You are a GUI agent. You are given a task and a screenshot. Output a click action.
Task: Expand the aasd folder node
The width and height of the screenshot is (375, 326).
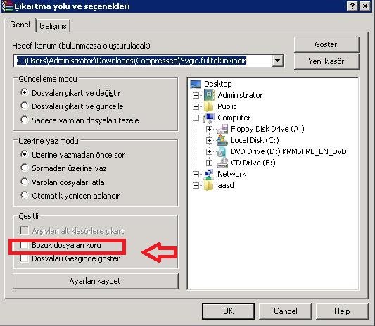click(196, 185)
